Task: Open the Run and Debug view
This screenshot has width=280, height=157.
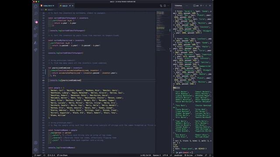Action: tap(36, 28)
